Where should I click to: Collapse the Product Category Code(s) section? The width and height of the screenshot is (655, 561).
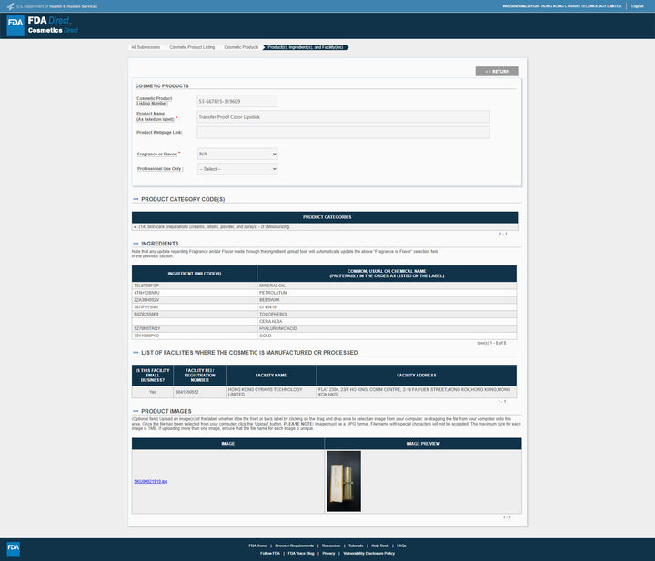click(136, 199)
